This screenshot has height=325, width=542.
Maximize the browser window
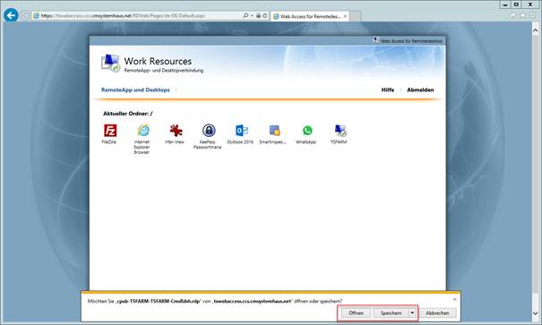click(516, 4)
